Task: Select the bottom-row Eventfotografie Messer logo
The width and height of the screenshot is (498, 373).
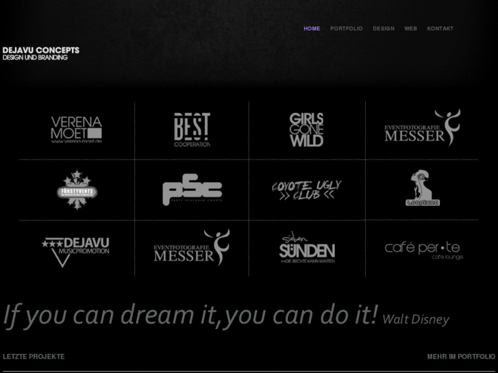Action: 192,248
